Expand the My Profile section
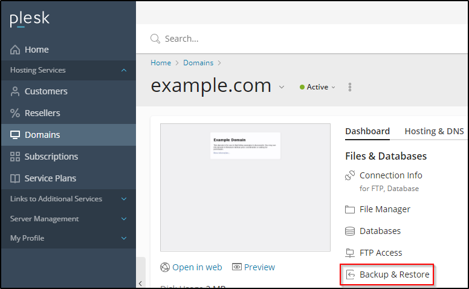This screenshot has height=289, width=469. coord(124,238)
